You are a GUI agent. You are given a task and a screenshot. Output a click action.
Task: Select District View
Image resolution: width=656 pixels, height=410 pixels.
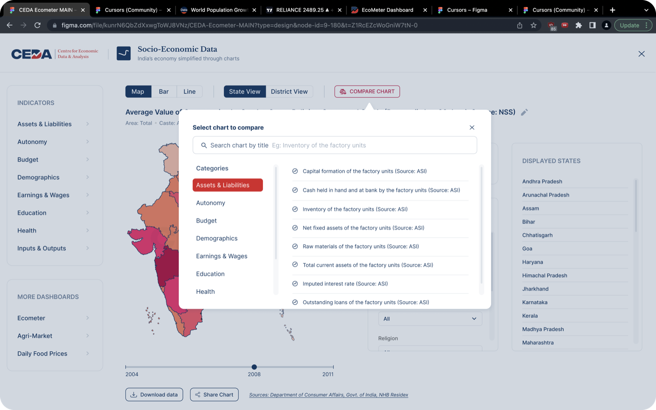pyautogui.click(x=289, y=92)
